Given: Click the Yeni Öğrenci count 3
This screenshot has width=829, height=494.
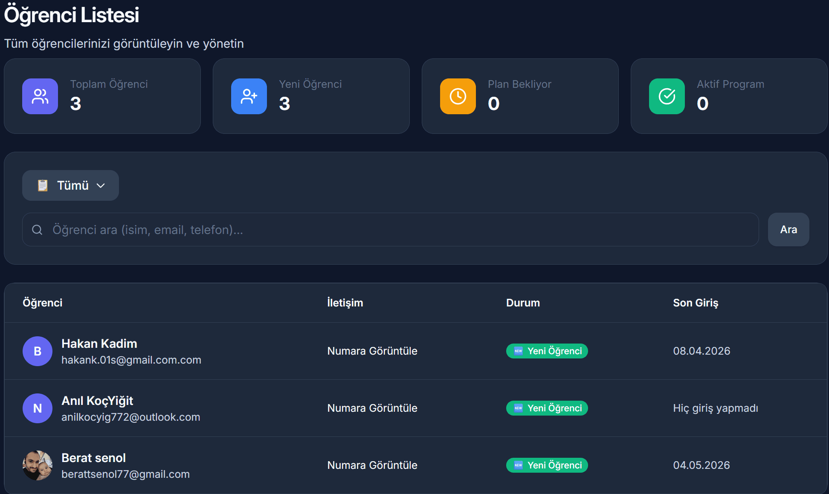Looking at the screenshot, I should click(284, 104).
